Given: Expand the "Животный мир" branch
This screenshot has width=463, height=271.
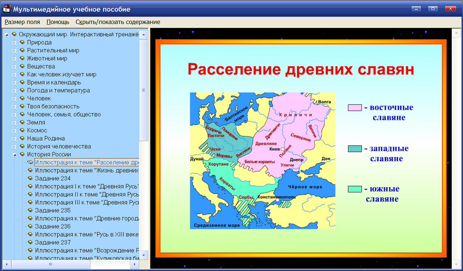Looking at the screenshot, I should tap(14, 58).
